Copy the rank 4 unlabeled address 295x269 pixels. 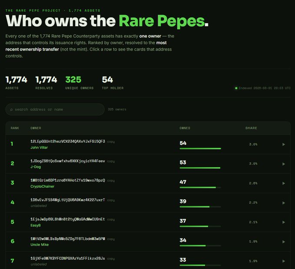pyautogui.click(x=111, y=200)
